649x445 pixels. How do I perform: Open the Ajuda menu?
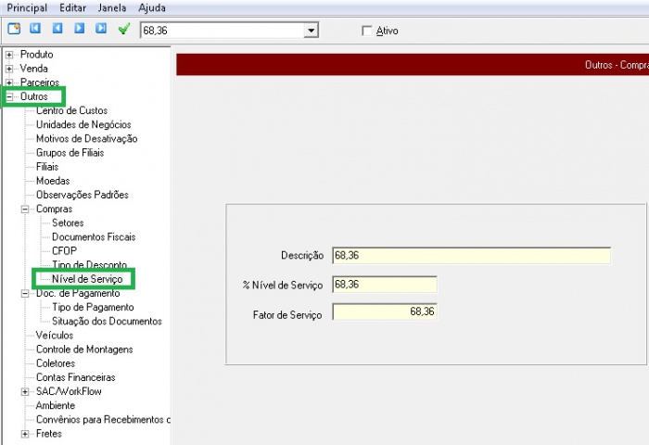click(152, 7)
